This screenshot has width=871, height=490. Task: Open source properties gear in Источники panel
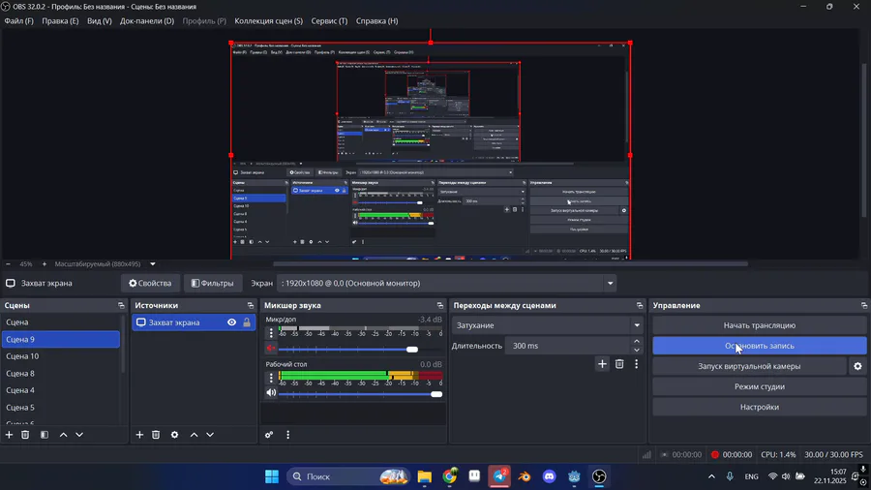(x=174, y=435)
